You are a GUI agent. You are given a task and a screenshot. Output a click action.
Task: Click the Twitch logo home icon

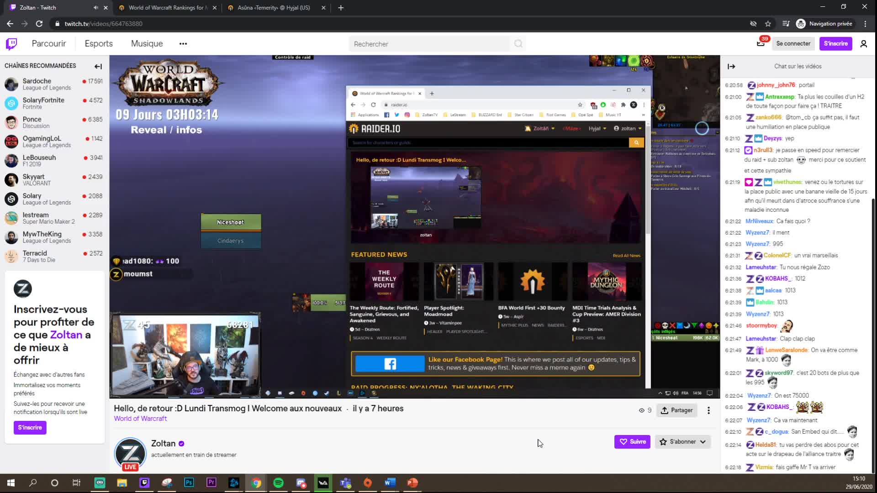[11, 44]
